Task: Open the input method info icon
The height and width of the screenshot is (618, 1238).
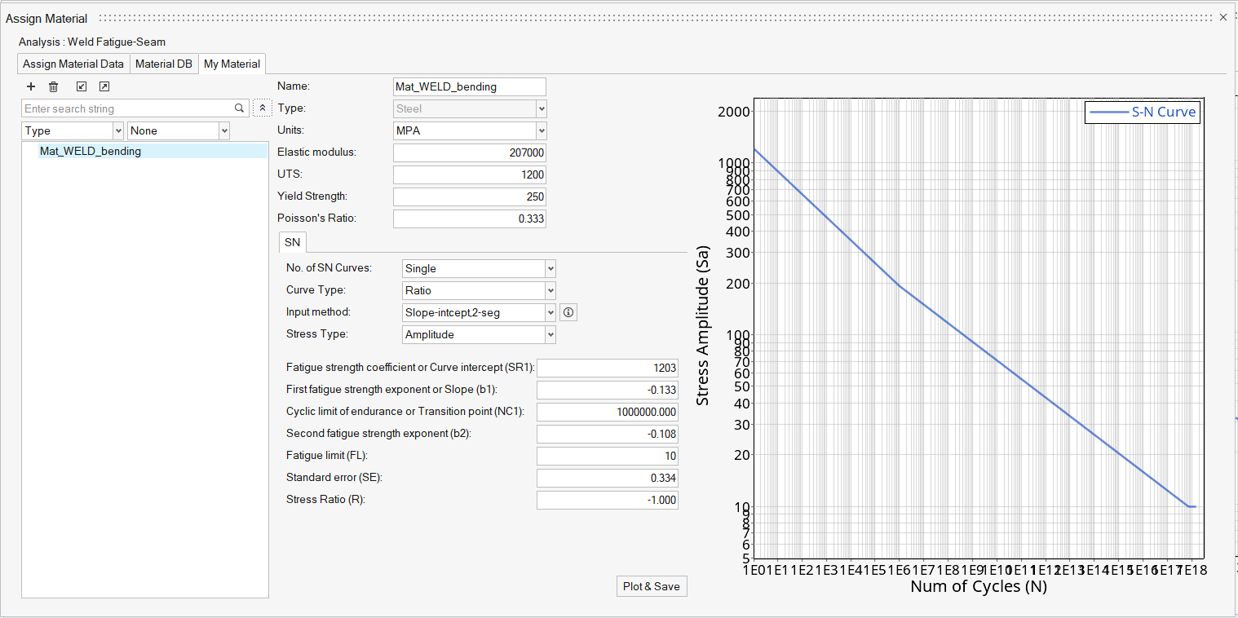Action: (569, 312)
